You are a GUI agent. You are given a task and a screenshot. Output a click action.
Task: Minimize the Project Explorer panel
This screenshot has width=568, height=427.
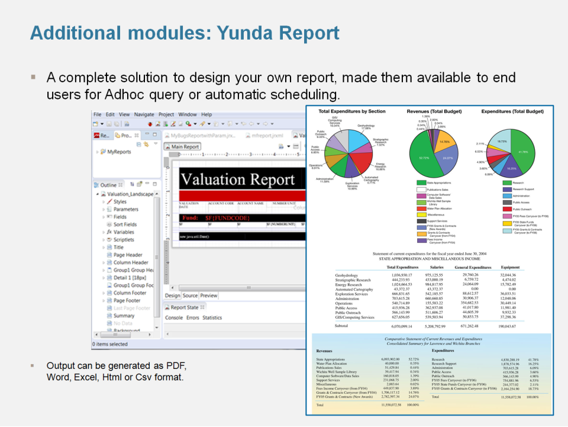click(x=147, y=134)
